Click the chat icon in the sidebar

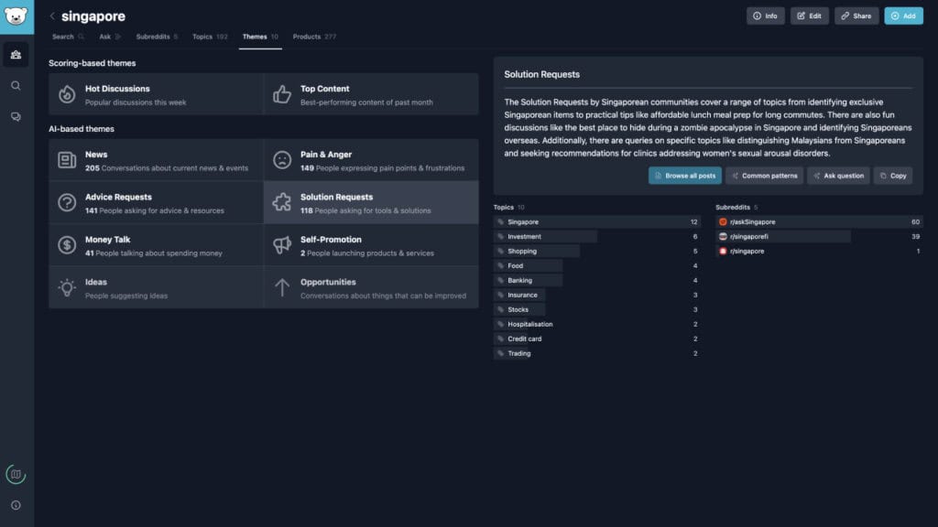pos(15,116)
